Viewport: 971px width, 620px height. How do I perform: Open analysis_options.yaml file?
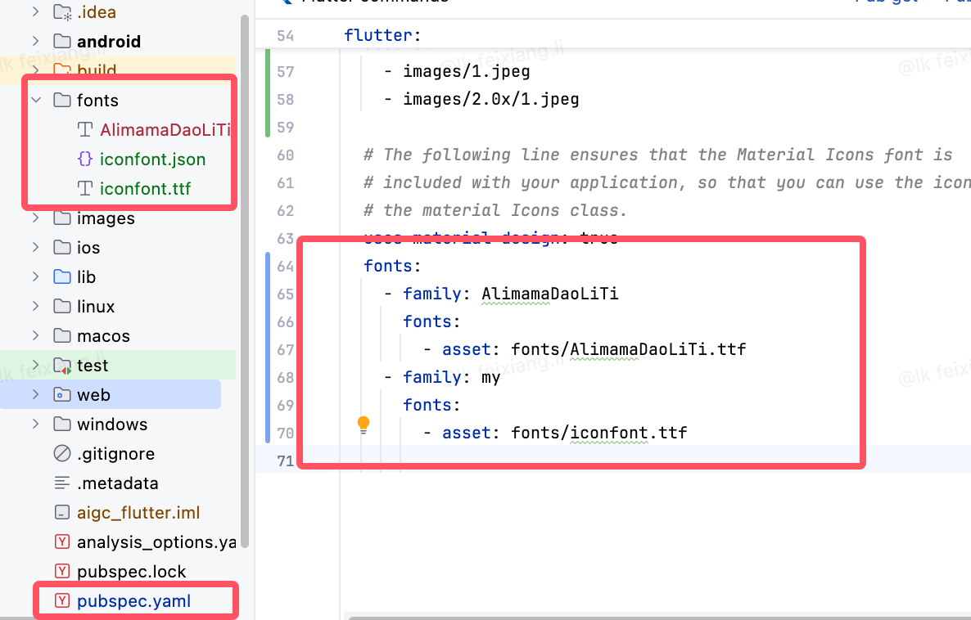point(156,542)
